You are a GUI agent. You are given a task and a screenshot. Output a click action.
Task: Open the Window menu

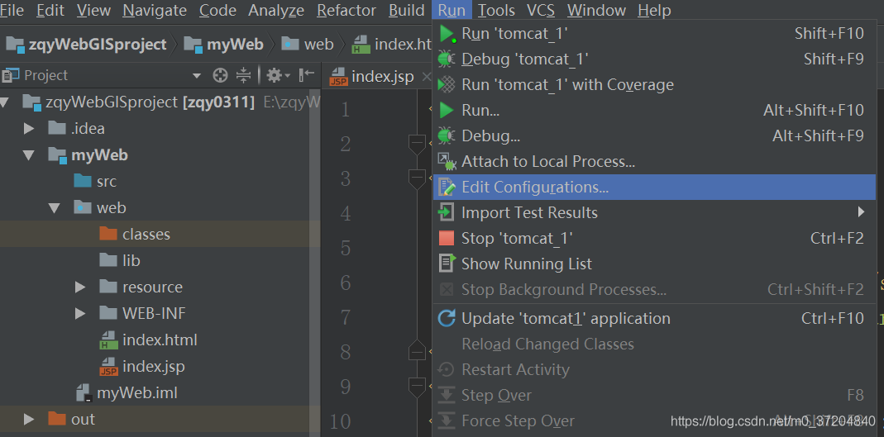point(596,10)
